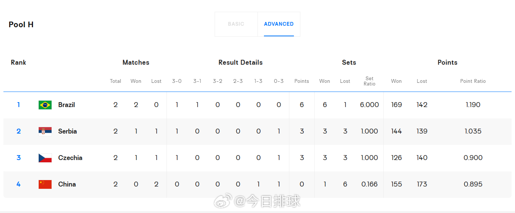Viewport: 515px width, 213px height.
Task: Click Brazil's point ratio 1.190
Action: pyautogui.click(x=473, y=105)
